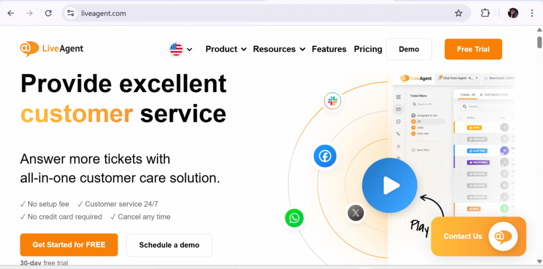Play the product video
This screenshot has height=269, width=543.
click(x=390, y=185)
